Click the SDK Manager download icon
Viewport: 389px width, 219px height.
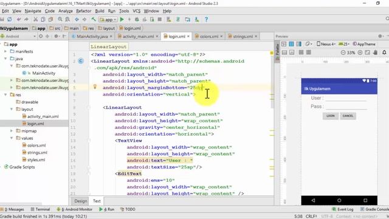pyautogui.click(x=197, y=19)
